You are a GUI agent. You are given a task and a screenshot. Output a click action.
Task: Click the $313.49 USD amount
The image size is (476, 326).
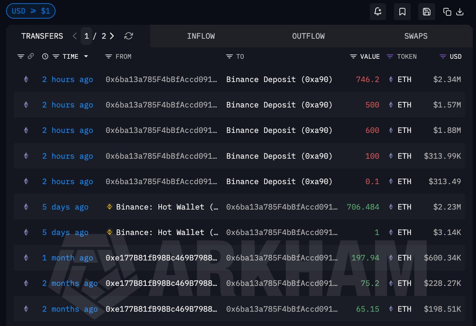pyautogui.click(x=445, y=181)
